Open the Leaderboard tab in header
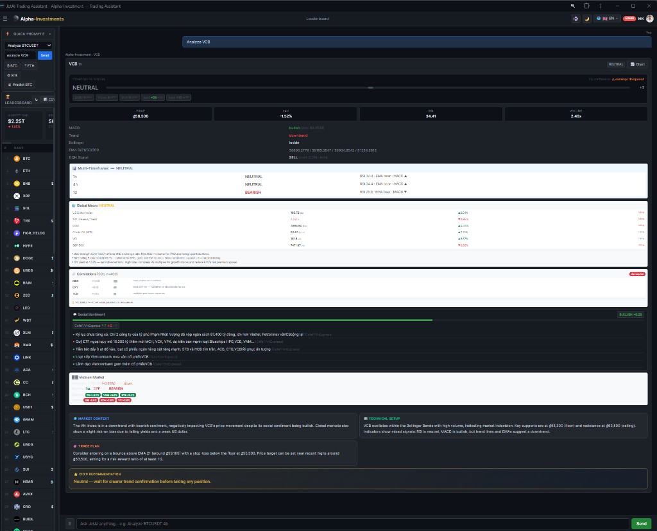Screen dimensions: 657x531 [x=317, y=19]
